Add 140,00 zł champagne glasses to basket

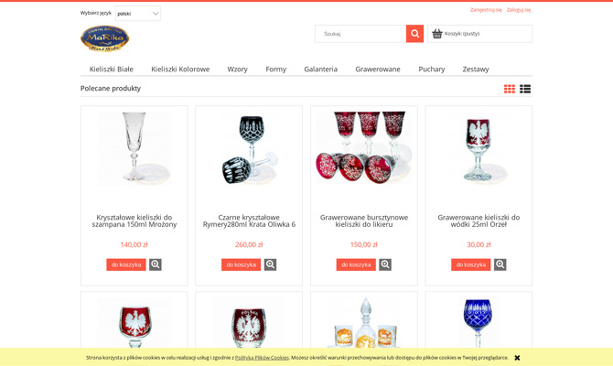pyautogui.click(x=126, y=264)
